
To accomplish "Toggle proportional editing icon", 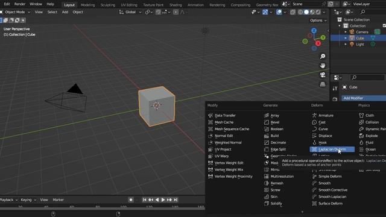I will coord(176,12).
